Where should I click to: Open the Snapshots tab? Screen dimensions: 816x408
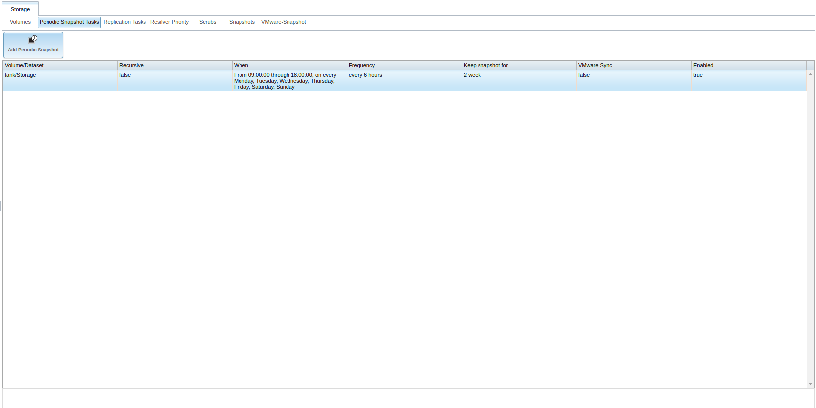[242, 22]
